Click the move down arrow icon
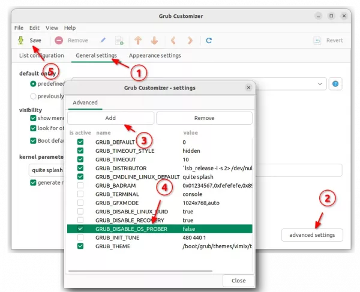The width and height of the screenshot is (360, 292). click(x=154, y=40)
